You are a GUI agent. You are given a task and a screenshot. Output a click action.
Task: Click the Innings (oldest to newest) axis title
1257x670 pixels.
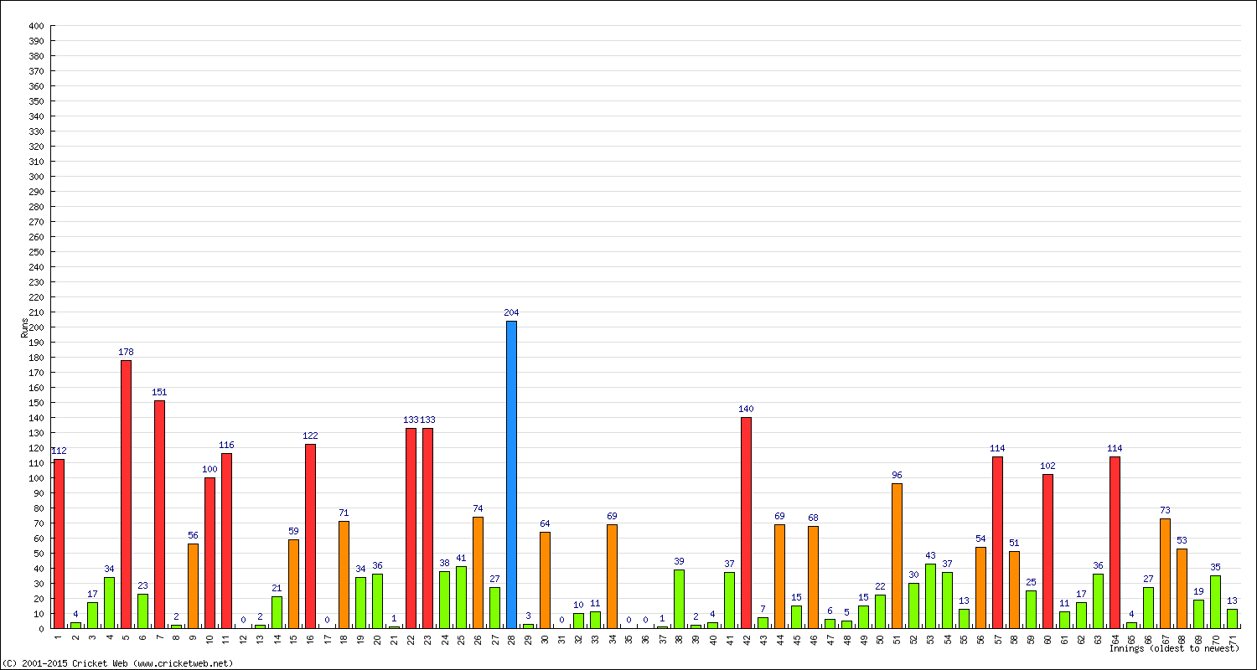[1174, 648]
